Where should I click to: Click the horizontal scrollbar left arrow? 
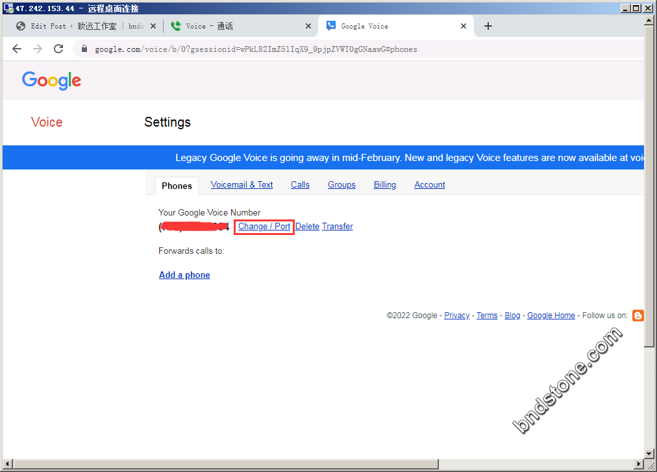tap(8, 464)
